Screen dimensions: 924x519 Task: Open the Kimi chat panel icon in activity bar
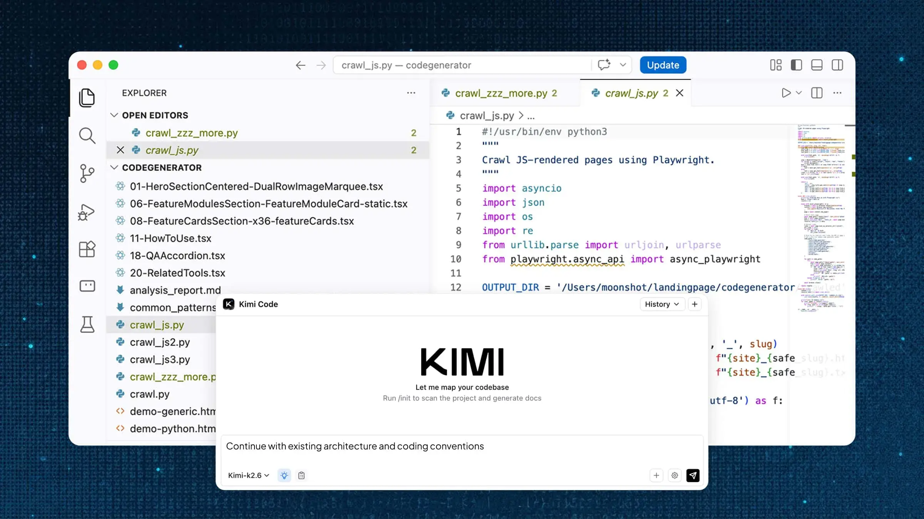87,286
